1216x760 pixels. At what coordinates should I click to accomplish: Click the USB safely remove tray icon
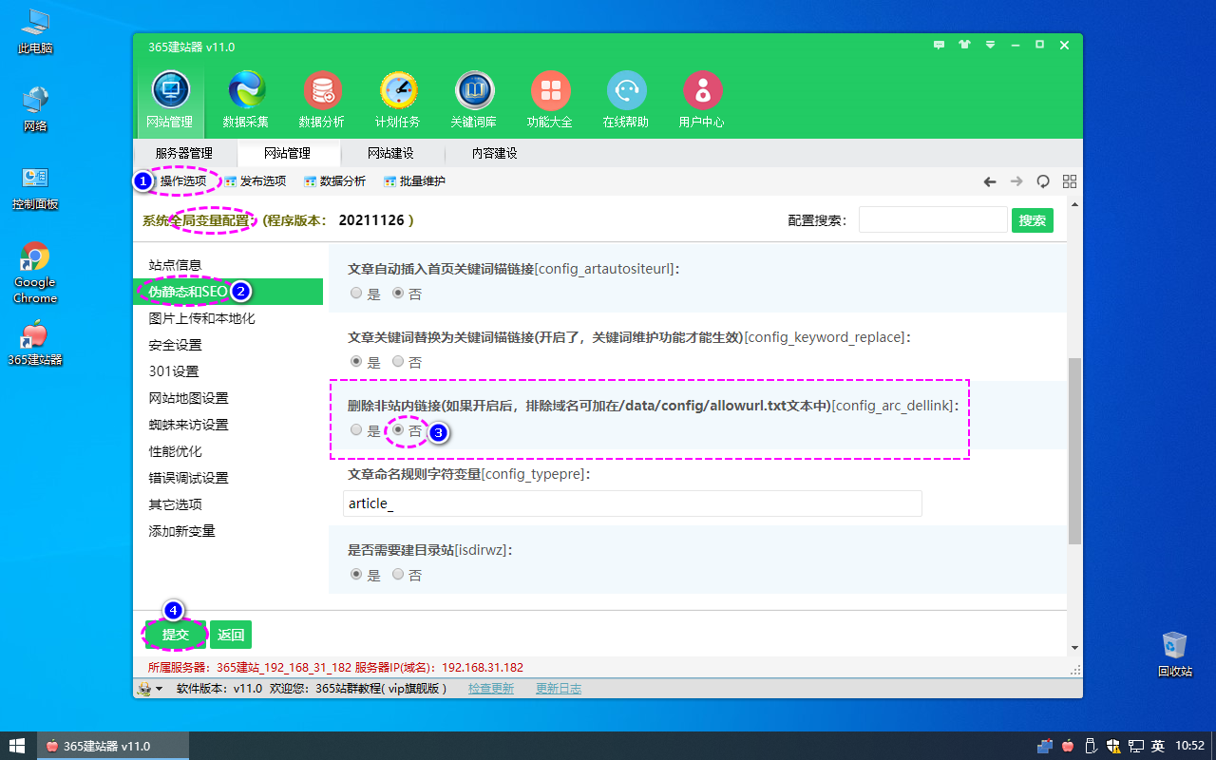point(1092,746)
